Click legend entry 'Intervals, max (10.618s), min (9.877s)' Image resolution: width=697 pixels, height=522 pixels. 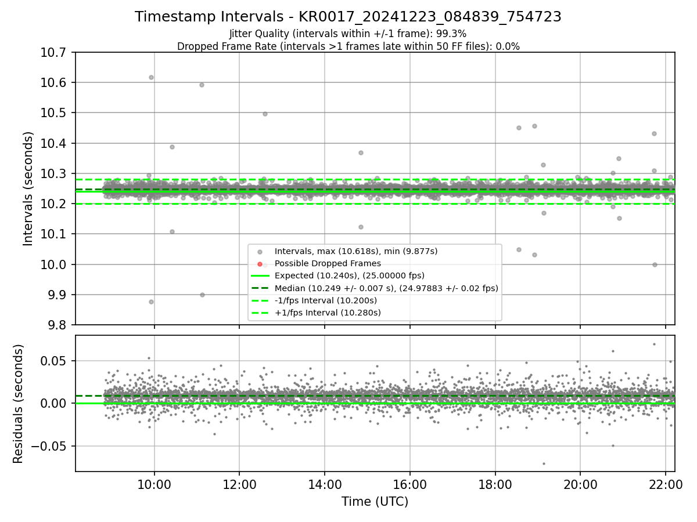tap(356, 251)
